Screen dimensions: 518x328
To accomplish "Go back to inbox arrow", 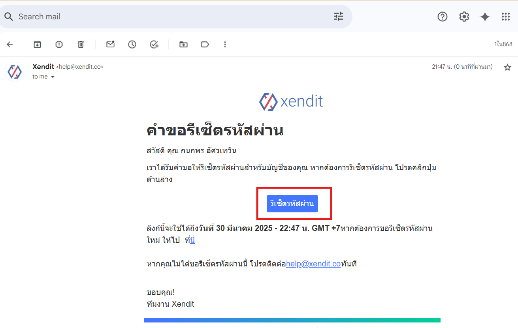I will [10, 44].
